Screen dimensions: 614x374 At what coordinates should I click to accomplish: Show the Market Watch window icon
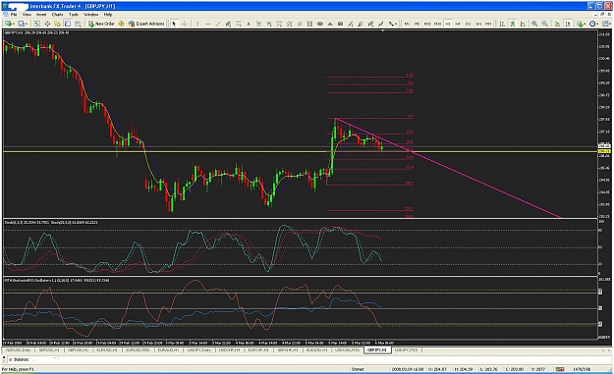click(x=36, y=24)
